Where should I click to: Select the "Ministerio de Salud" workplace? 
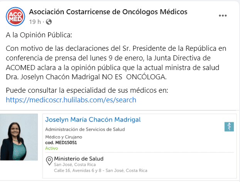click(x=79, y=159)
